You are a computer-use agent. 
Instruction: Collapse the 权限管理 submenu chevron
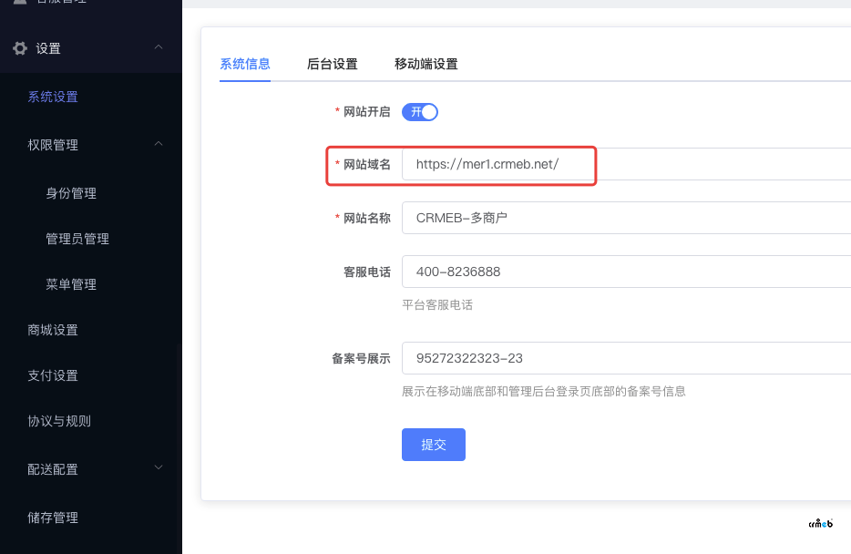(159, 144)
